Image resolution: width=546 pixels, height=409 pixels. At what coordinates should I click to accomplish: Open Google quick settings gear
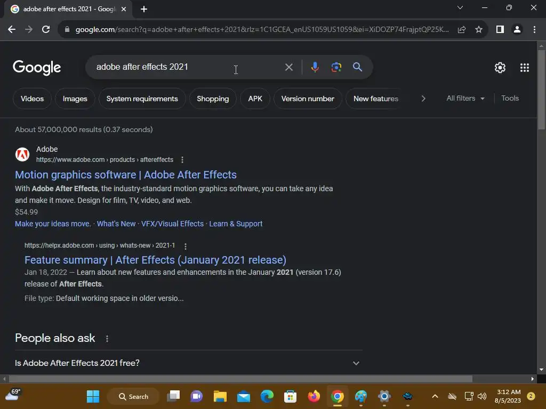coord(500,68)
